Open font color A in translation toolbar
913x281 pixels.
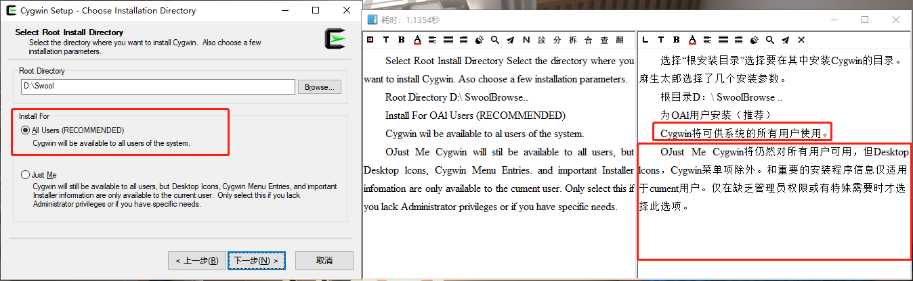click(692, 40)
